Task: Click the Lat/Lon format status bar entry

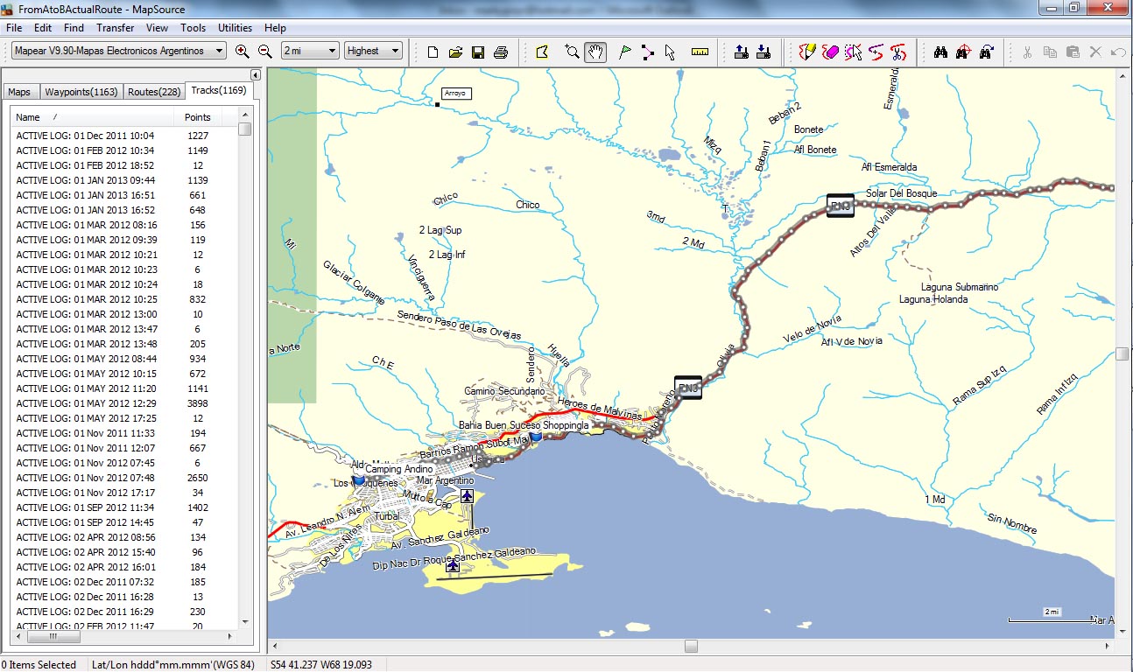Action: pos(173,664)
